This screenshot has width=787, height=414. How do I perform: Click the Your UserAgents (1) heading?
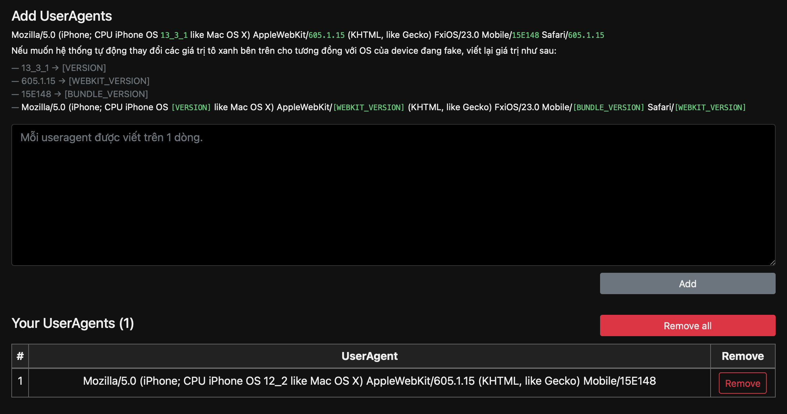pos(73,323)
